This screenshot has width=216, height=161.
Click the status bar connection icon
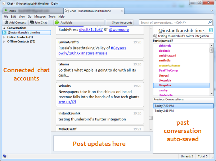tap(4, 157)
